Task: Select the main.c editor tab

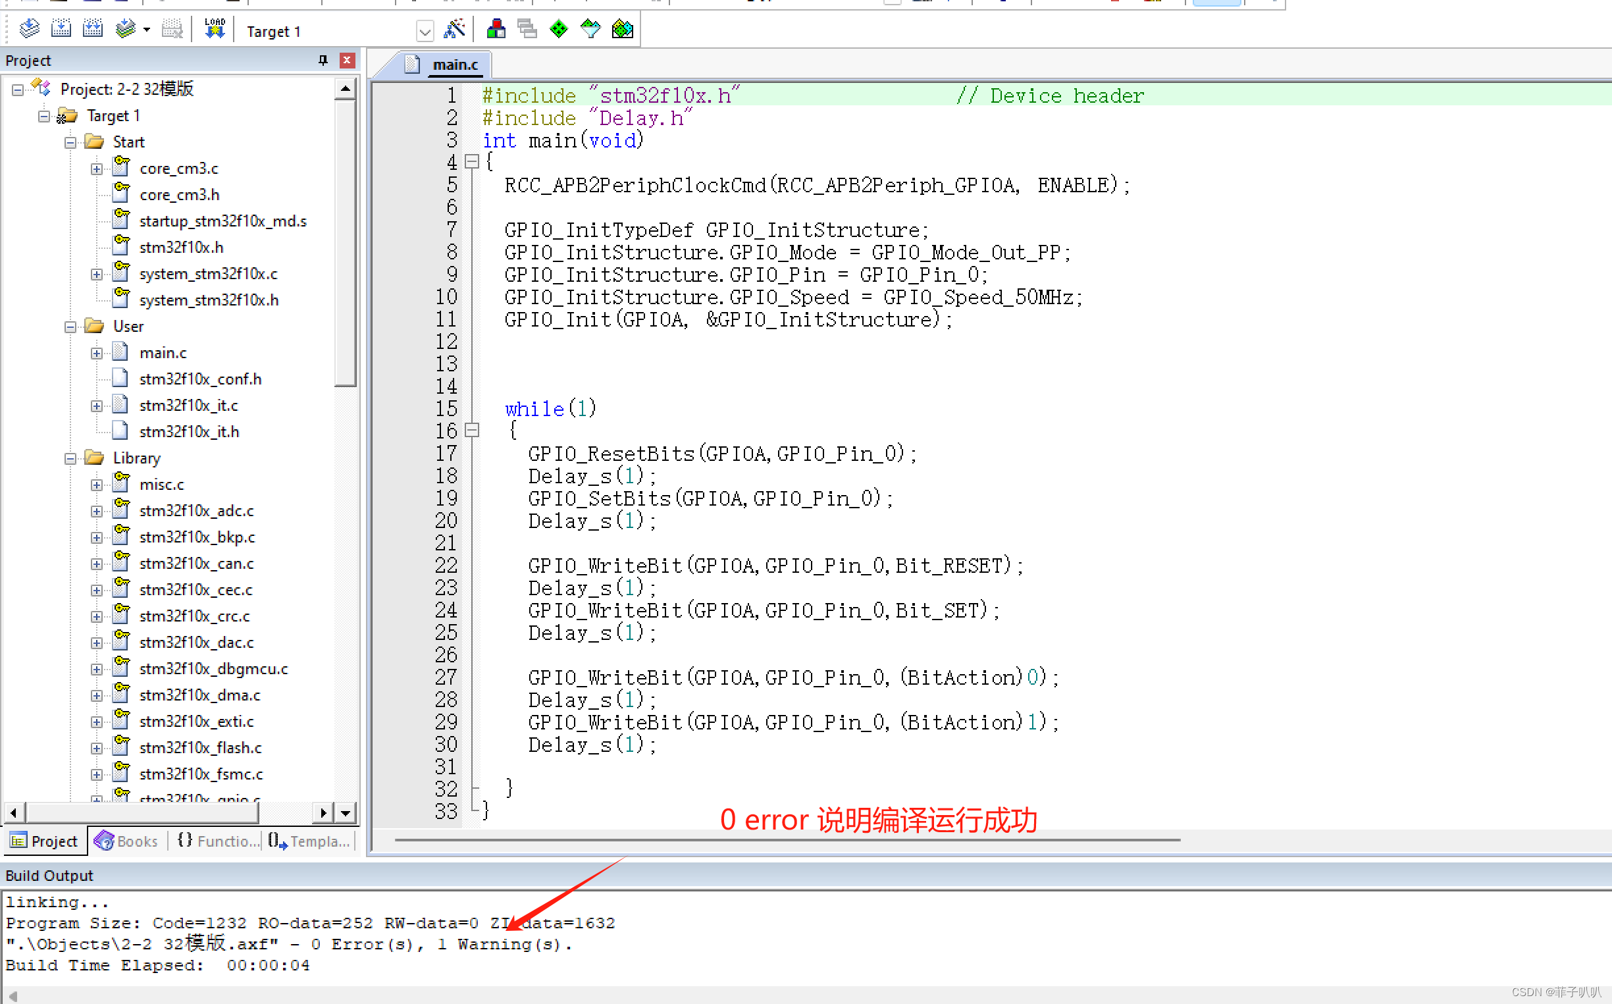Action: (455, 65)
